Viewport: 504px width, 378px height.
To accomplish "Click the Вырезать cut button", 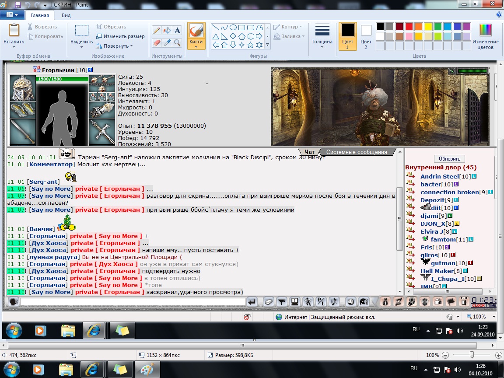I will point(42,27).
